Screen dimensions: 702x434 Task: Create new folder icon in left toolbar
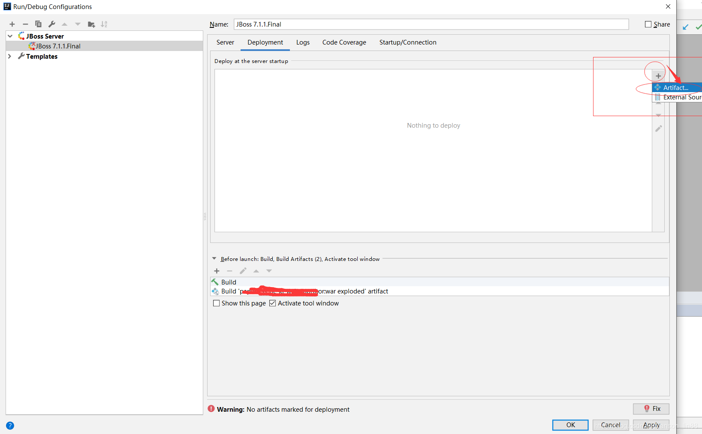(x=91, y=24)
